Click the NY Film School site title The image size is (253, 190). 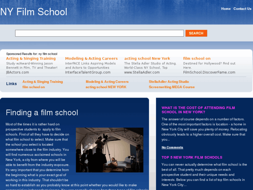(x=34, y=12)
